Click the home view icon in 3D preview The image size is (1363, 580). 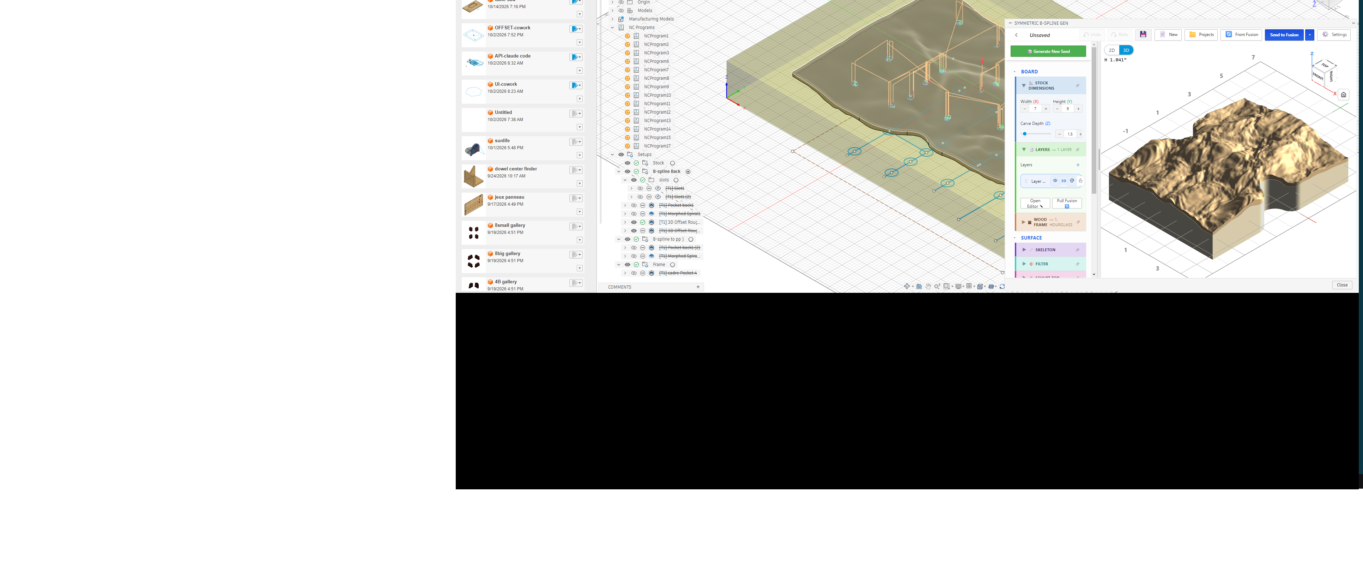coord(1343,95)
